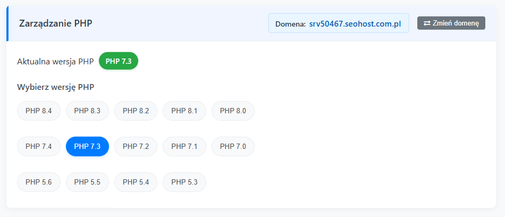505x217 pixels.
Task: Pick PHP 8.0 version
Action: 233,111
